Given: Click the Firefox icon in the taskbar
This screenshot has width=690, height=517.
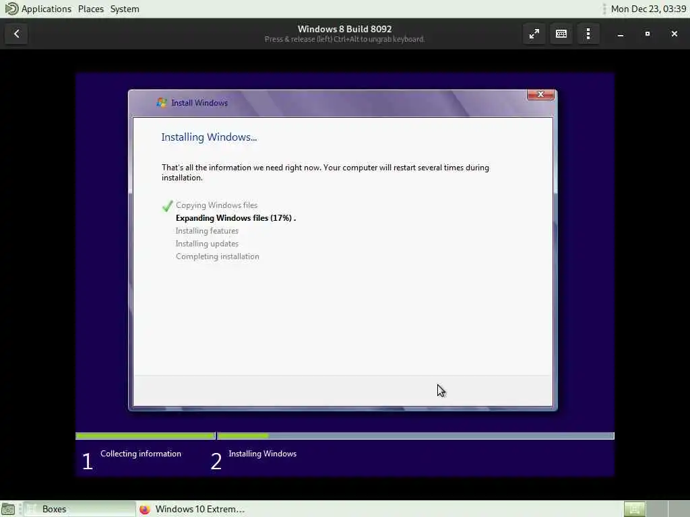Looking at the screenshot, I should (x=145, y=509).
